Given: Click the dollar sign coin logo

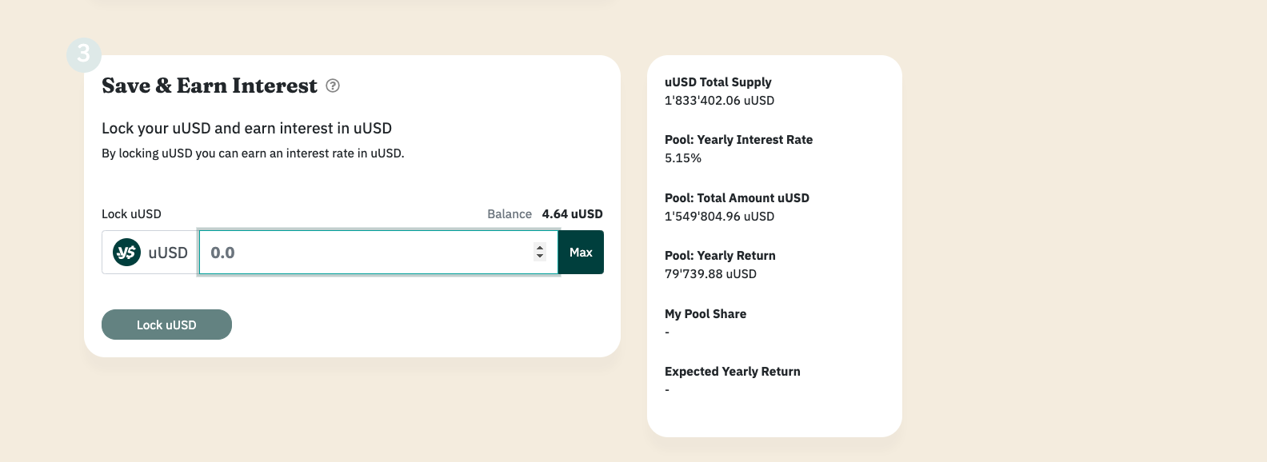Looking at the screenshot, I should point(126,252).
